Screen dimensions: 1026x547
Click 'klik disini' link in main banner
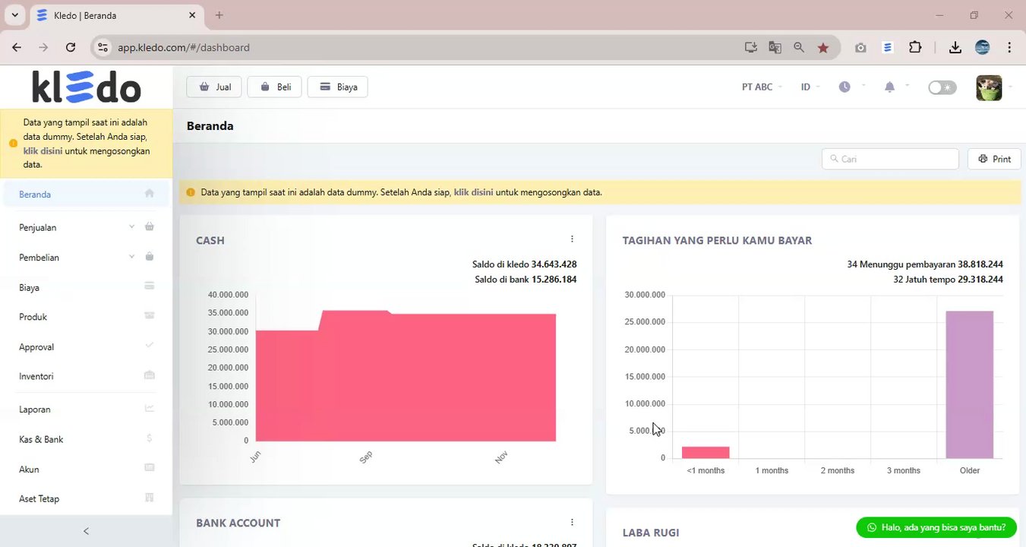[x=473, y=192]
